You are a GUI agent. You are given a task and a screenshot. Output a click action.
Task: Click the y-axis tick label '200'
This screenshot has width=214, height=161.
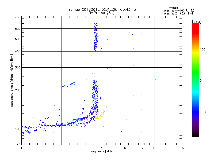(x=18, y=90)
